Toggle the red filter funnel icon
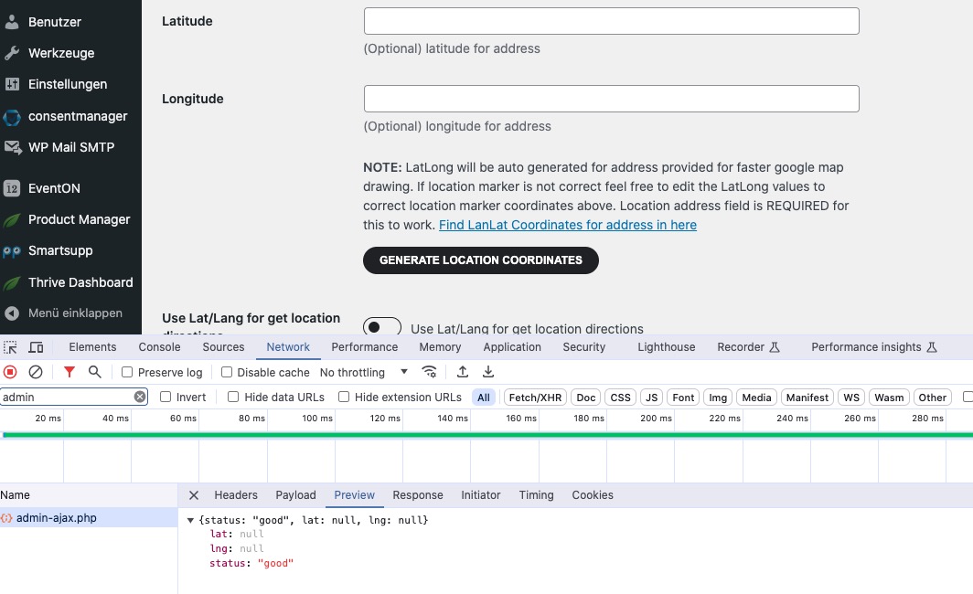This screenshot has height=594, width=973. pos(69,372)
